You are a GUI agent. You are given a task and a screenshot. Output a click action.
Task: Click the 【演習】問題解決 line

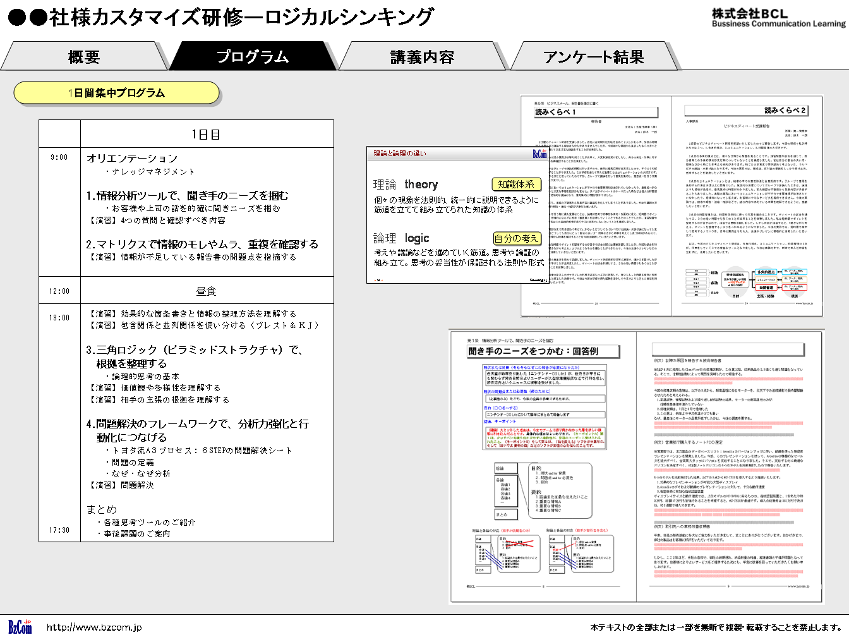tap(120, 485)
